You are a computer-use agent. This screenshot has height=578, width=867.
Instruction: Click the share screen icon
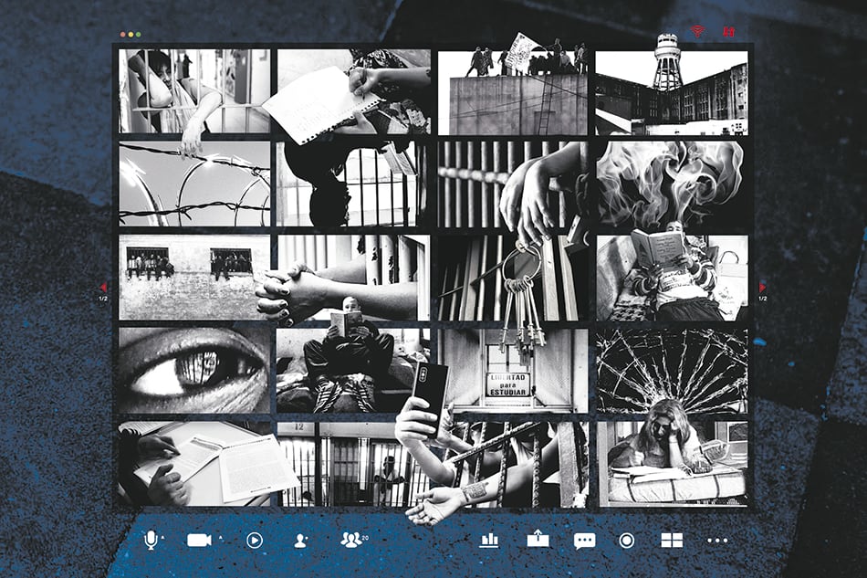(538, 540)
